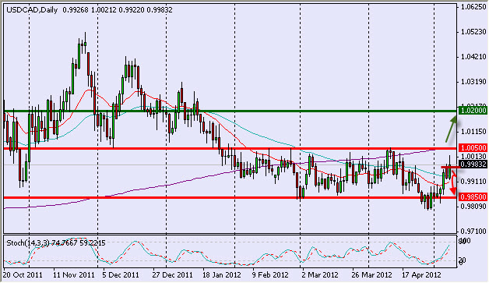Click the 17 Apr 2012 date label
This screenshot has width=489, height=283.
421,275
